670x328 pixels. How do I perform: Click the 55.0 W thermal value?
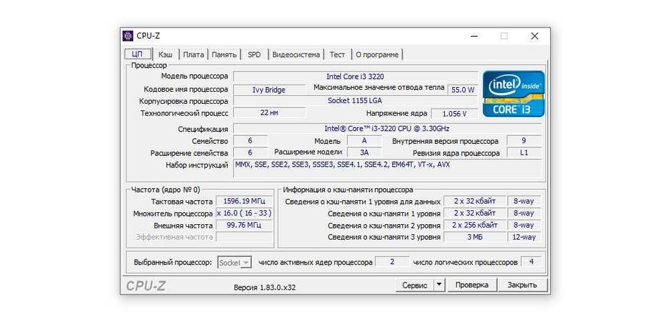(x=463, y=90)
